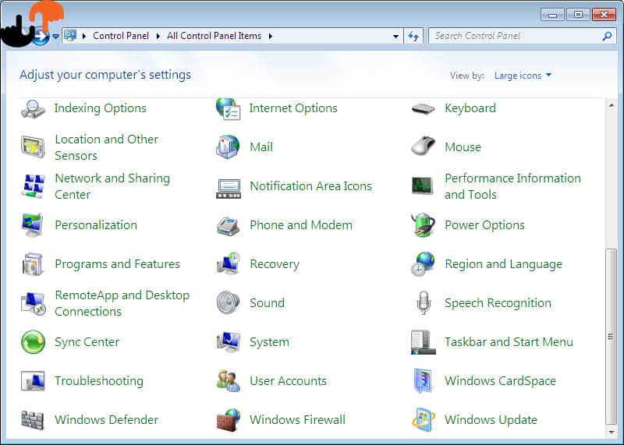Viewport: 624px width, 445px height.
Task: Open the User Accounts link text
Action: (x=288, y=380)
